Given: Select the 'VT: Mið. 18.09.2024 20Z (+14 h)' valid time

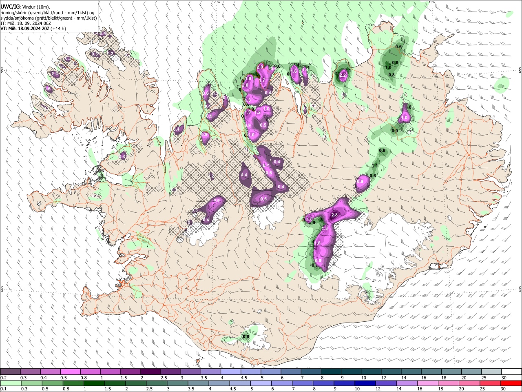Looking at the screenshot, I should (x=33, y=29).
